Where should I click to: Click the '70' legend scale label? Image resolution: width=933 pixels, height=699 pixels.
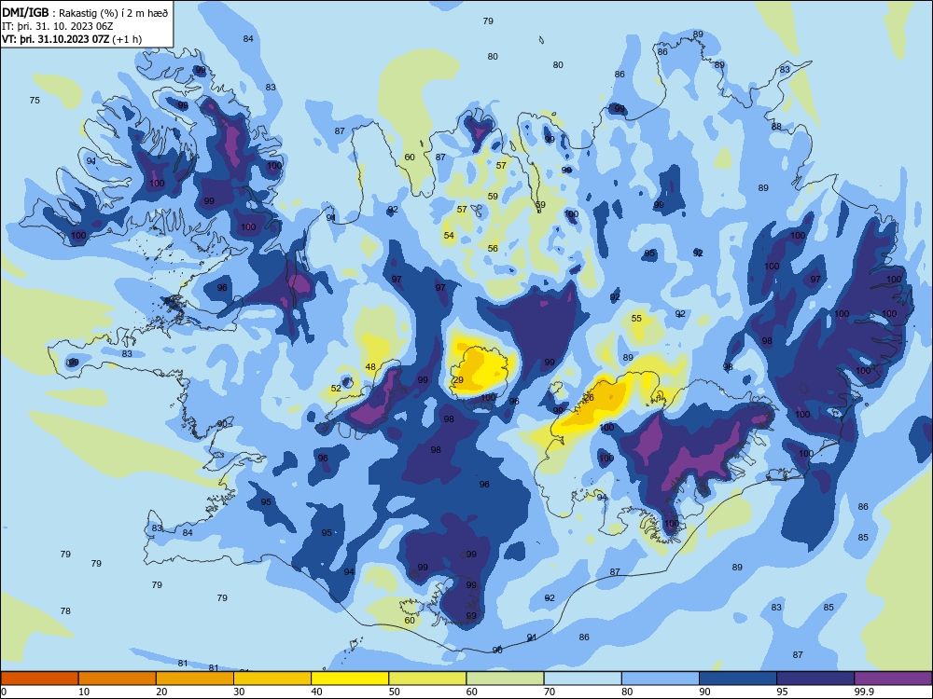pyautogui.click(x=550, y=692)
